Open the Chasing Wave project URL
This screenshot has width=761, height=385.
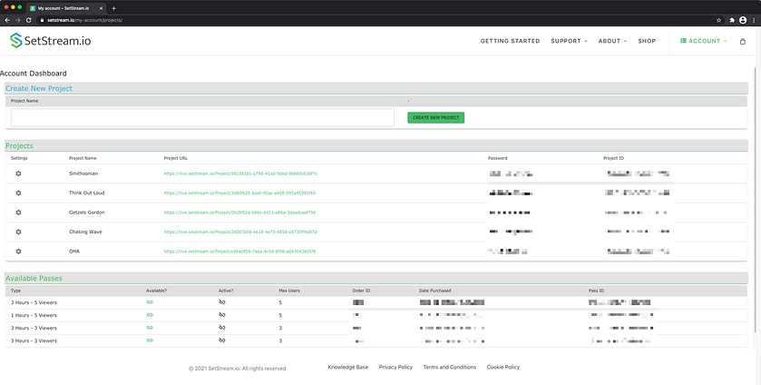click(240, 232)
